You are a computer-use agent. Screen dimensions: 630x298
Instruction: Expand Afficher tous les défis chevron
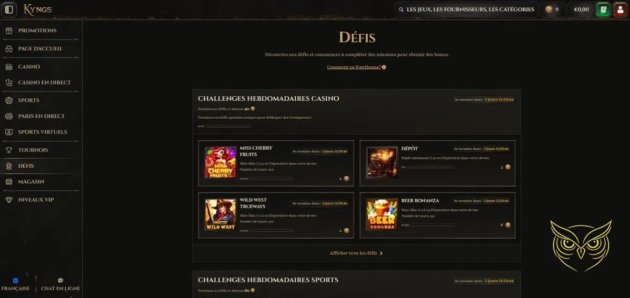pos(381,253)
